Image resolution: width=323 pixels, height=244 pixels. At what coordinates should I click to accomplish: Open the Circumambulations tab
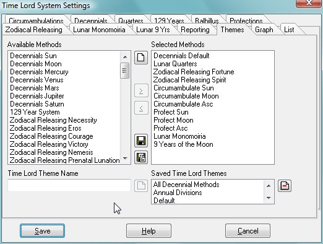coord(36,20)
